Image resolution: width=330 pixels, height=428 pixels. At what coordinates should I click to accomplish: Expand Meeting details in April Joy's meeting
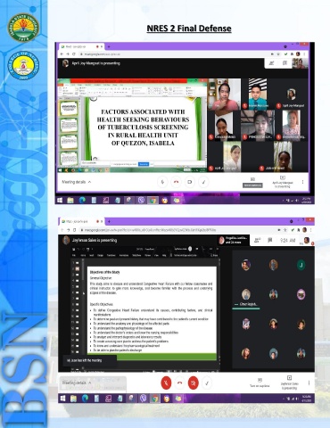(x=77, y=182)
